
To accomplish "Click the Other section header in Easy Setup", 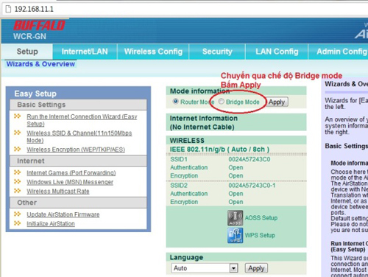I will click(x=78, y=203).
